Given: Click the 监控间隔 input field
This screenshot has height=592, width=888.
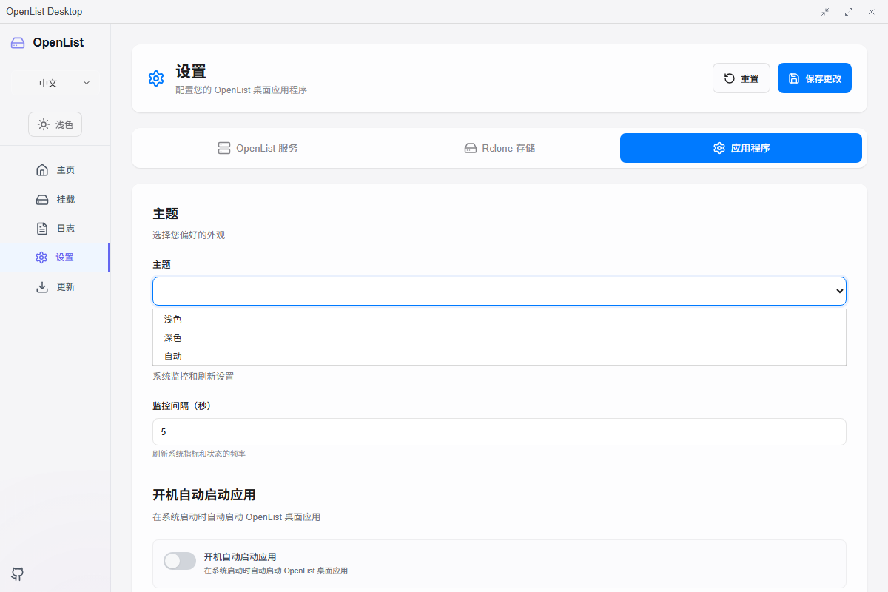Looking at the screenshot, I should pyautogui.click(x=499, y=431).
